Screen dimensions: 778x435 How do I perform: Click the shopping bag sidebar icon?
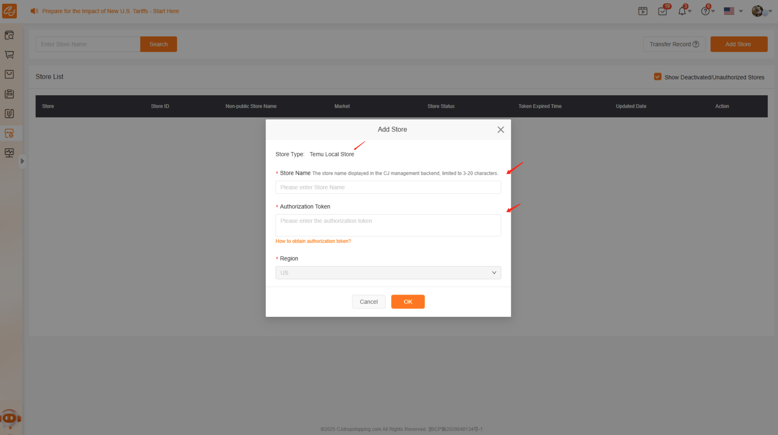pyautogui.click(x=9, y=74)
